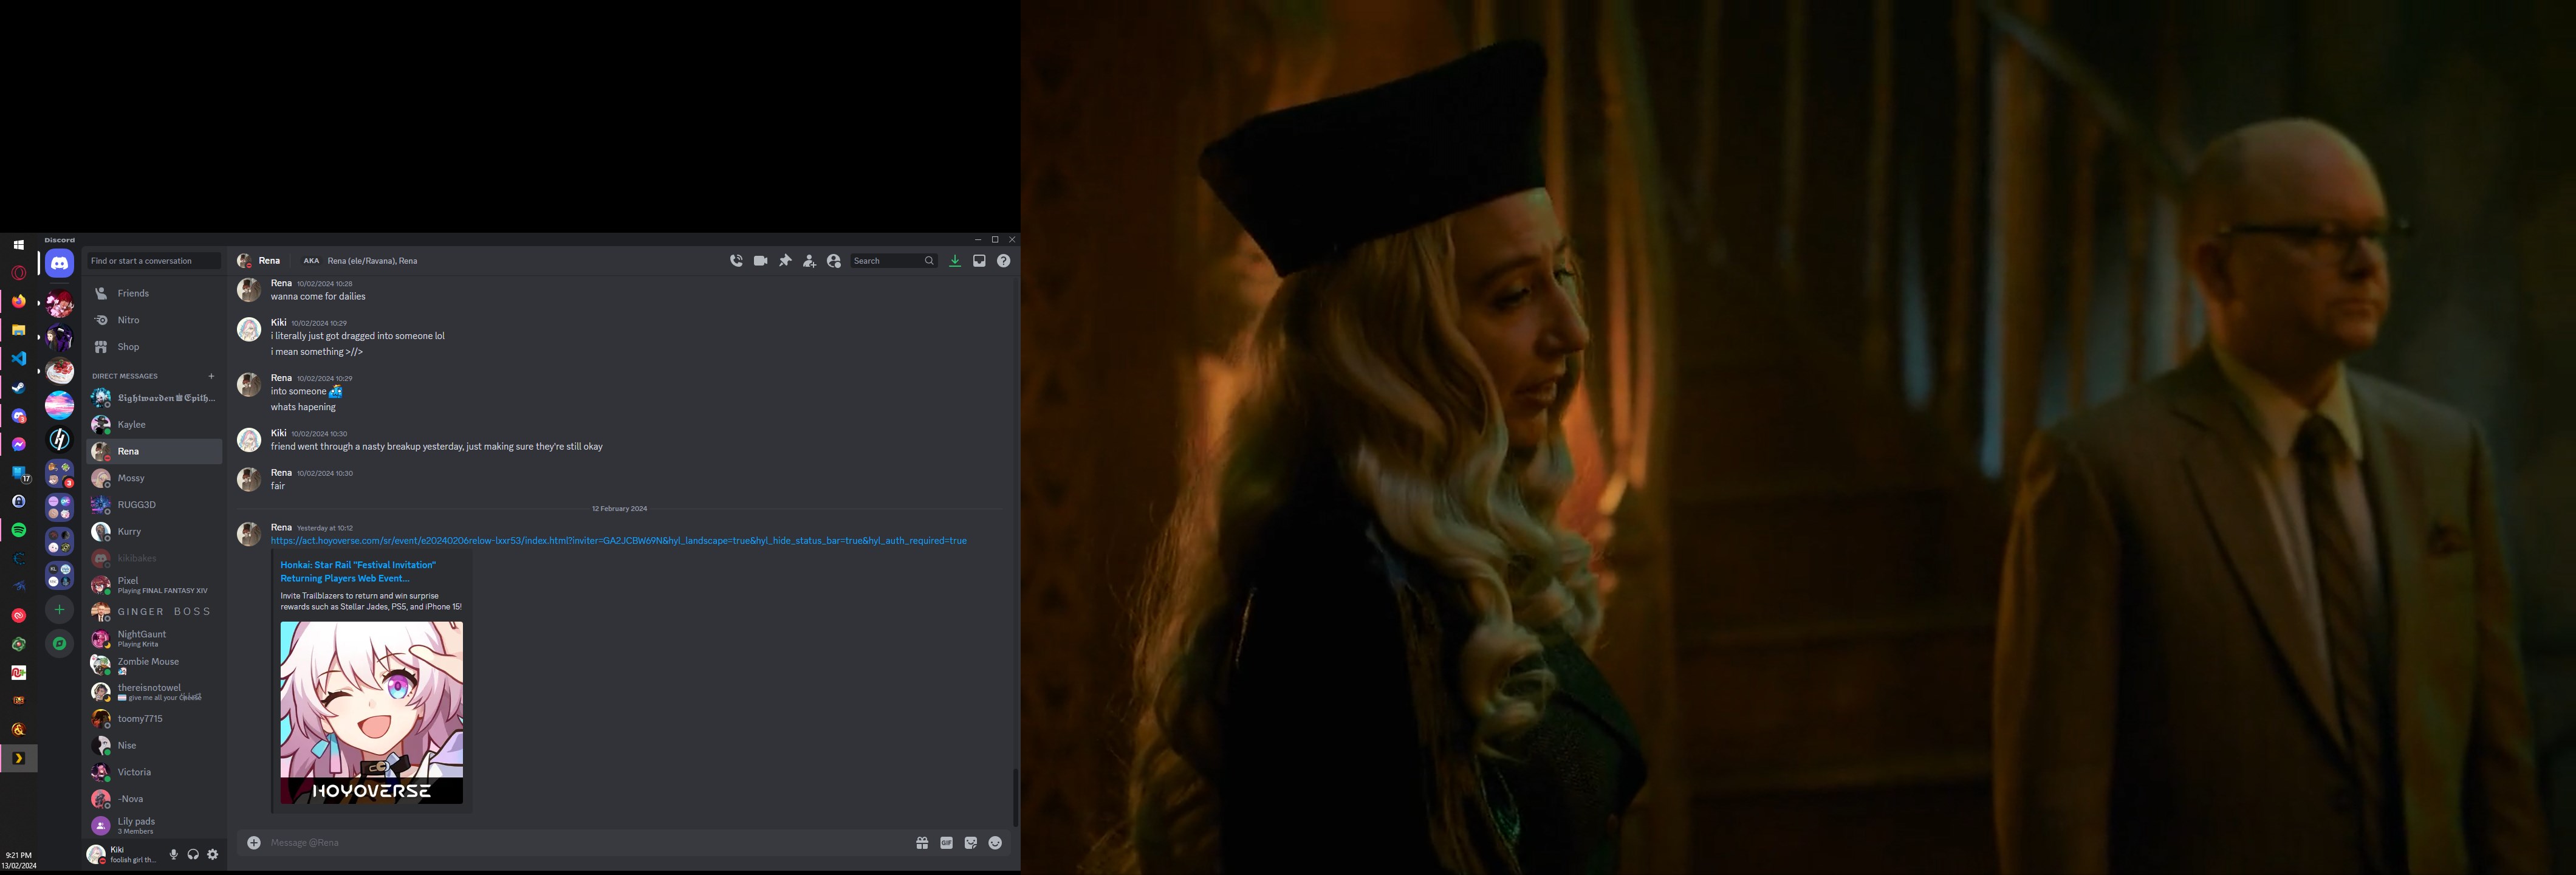Screen dimensions: 2576x875
Task: Open DM with thereisnotowel
Action: click(x=154, y=692)
